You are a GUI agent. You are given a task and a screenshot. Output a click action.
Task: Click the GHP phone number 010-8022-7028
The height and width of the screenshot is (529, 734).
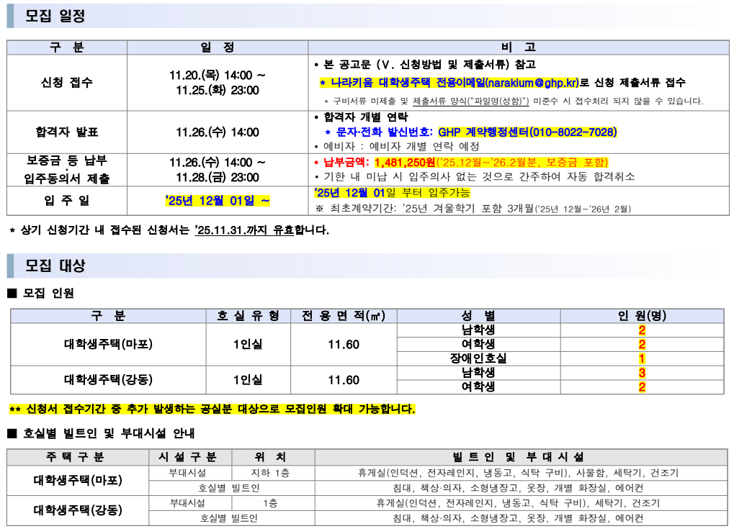point(573,132)
